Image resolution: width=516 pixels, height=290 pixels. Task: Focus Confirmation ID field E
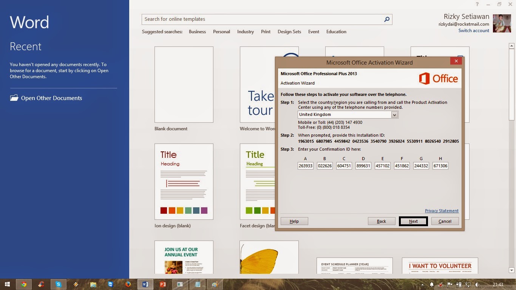pos(382,166)
